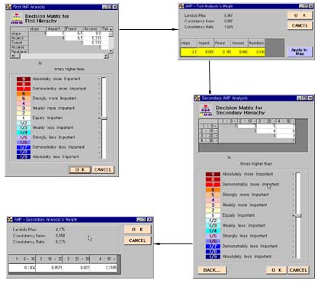Image resolution: width=321 pixels, height=287 pixels.
Task: Click BACK... in Secondary AHP Analysis
Action: point(212,270)
